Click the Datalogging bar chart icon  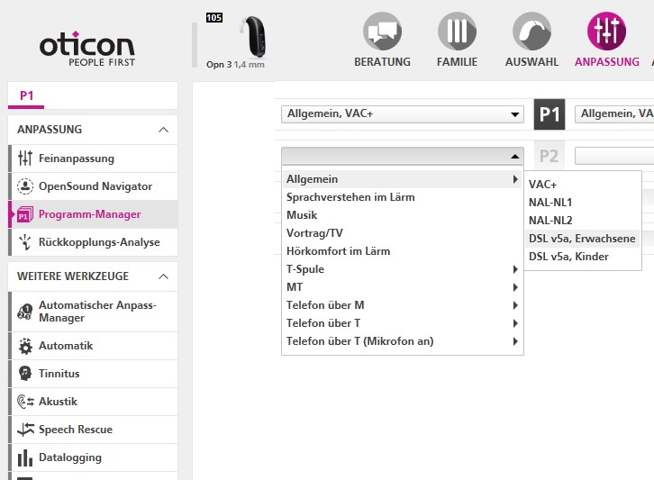(x=25, y=457)
